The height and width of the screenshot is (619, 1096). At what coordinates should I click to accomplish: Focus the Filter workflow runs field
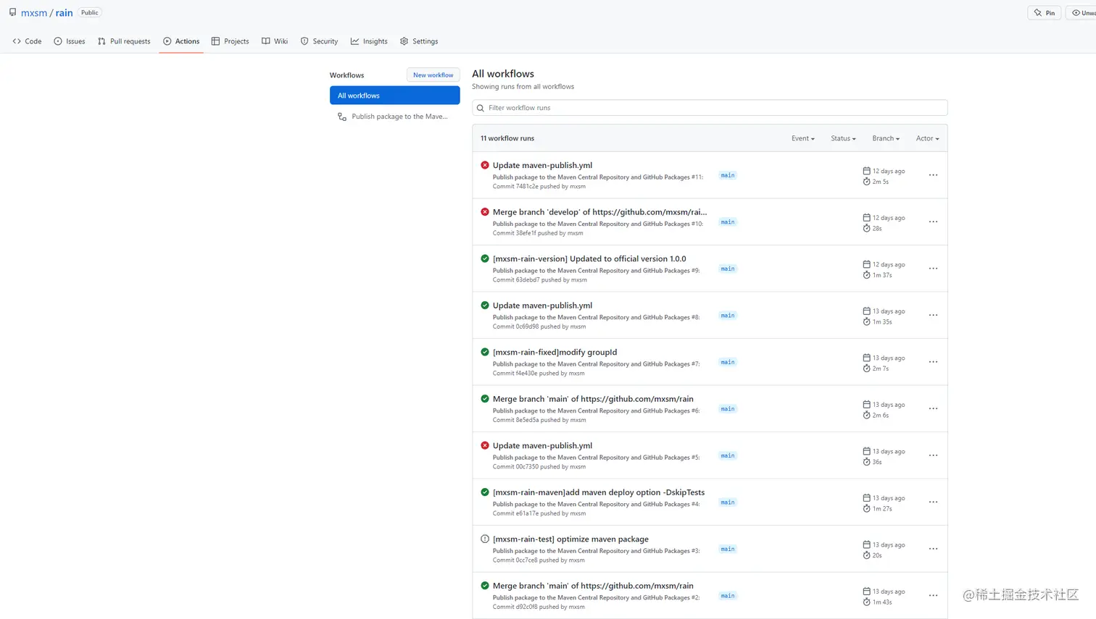(710, 108)
